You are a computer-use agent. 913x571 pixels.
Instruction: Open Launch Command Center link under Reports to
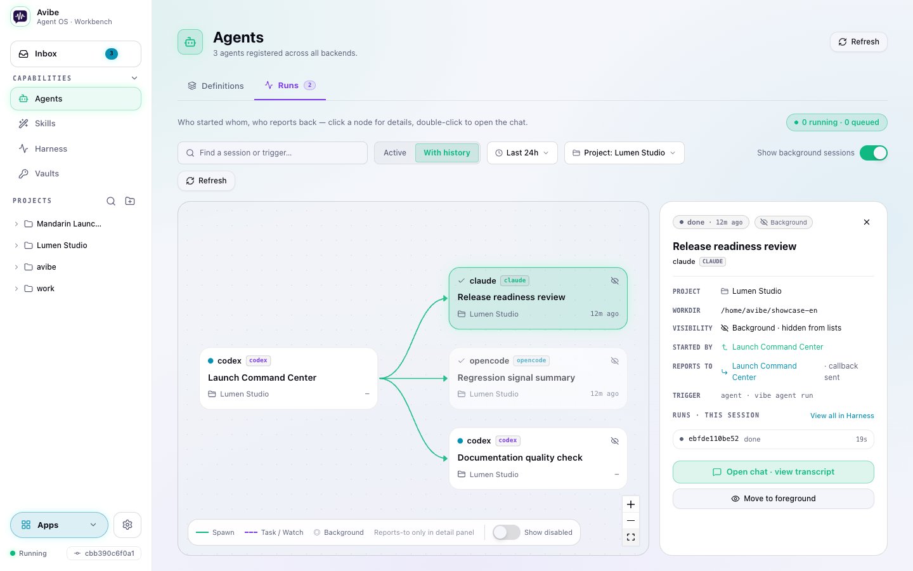pos(764,372)
